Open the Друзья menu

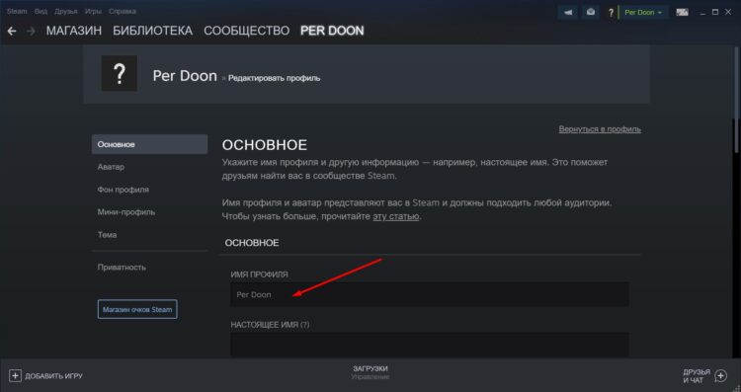(x=65, y=11)
